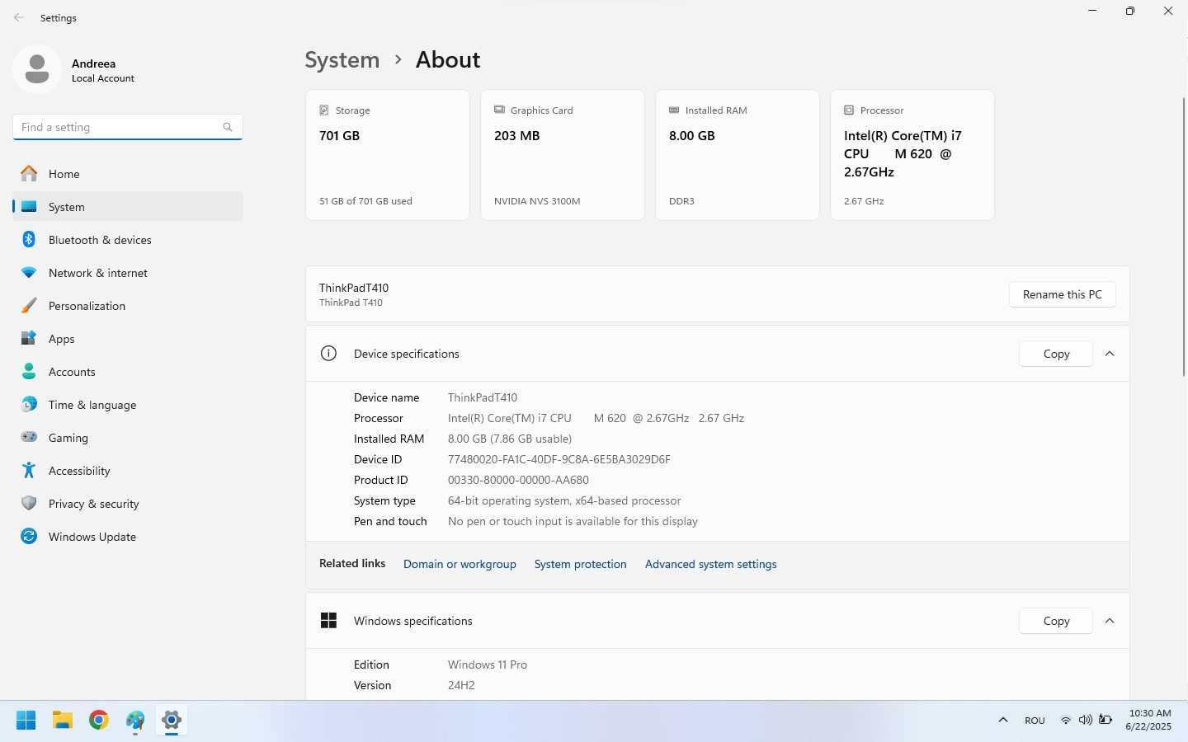1188x742 pixels.
Task: Show hidden tray icons chevron
Action: coord(1003,721)
